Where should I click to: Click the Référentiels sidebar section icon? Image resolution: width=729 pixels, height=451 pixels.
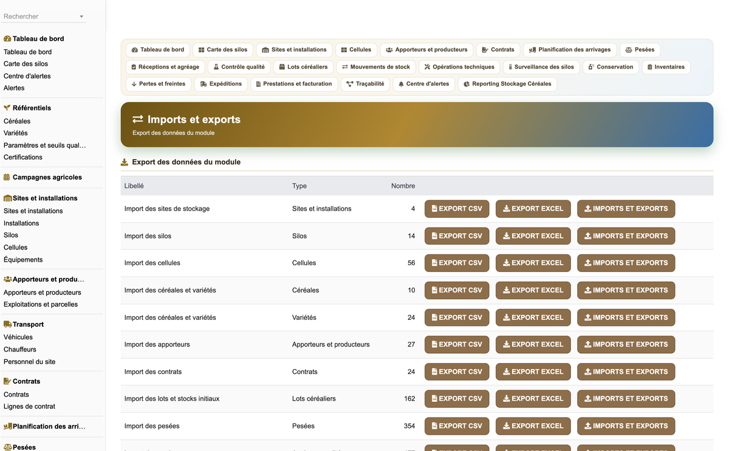7,107
